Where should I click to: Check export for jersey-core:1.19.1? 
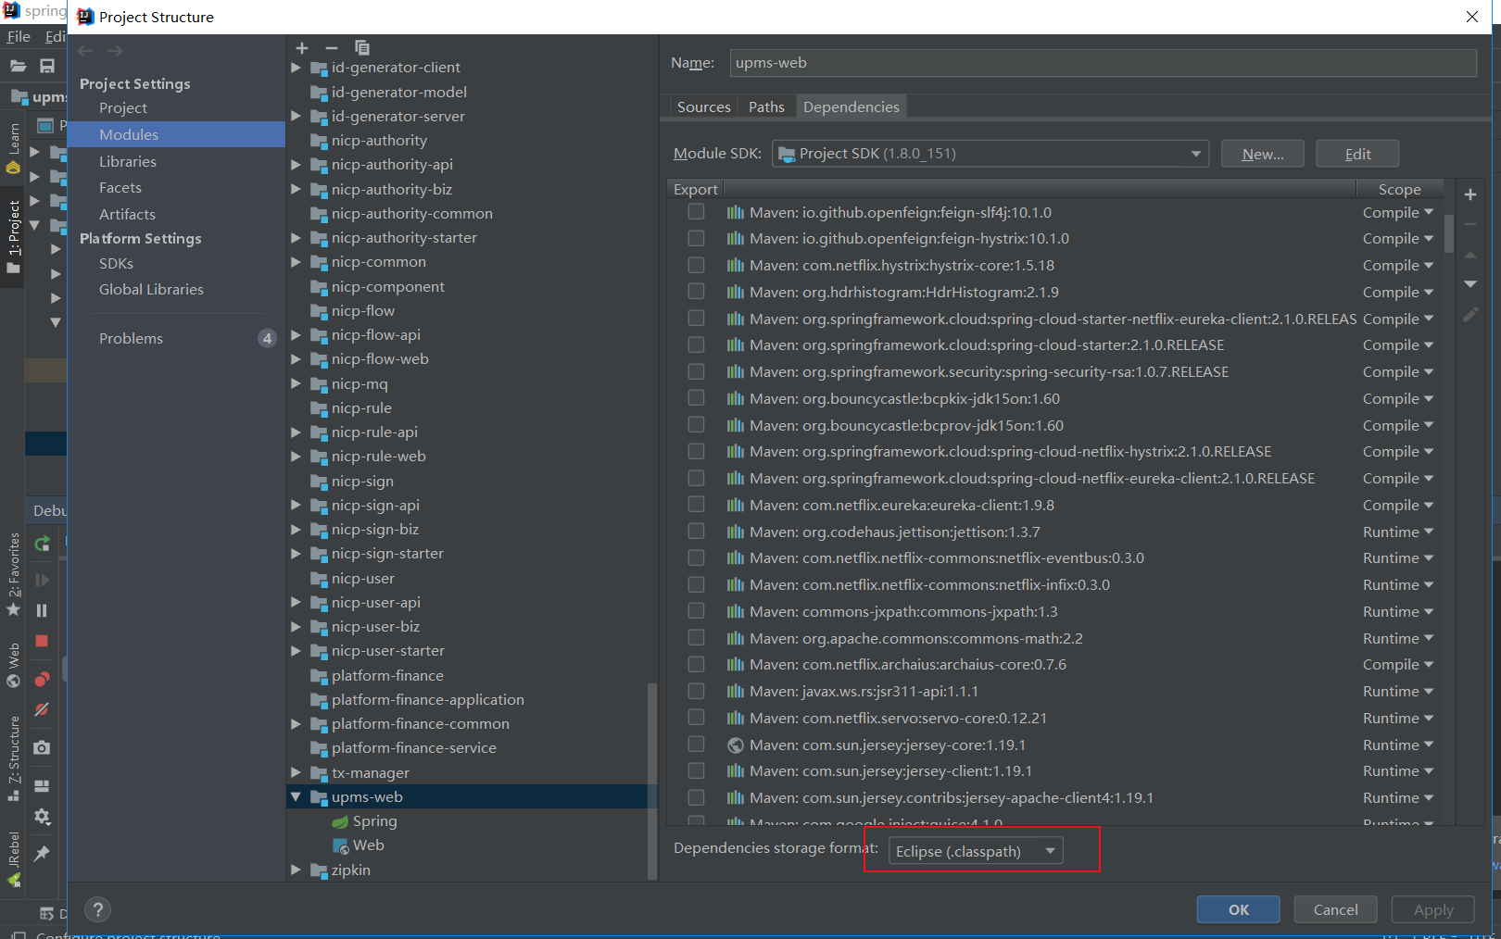tap(696, 745)
